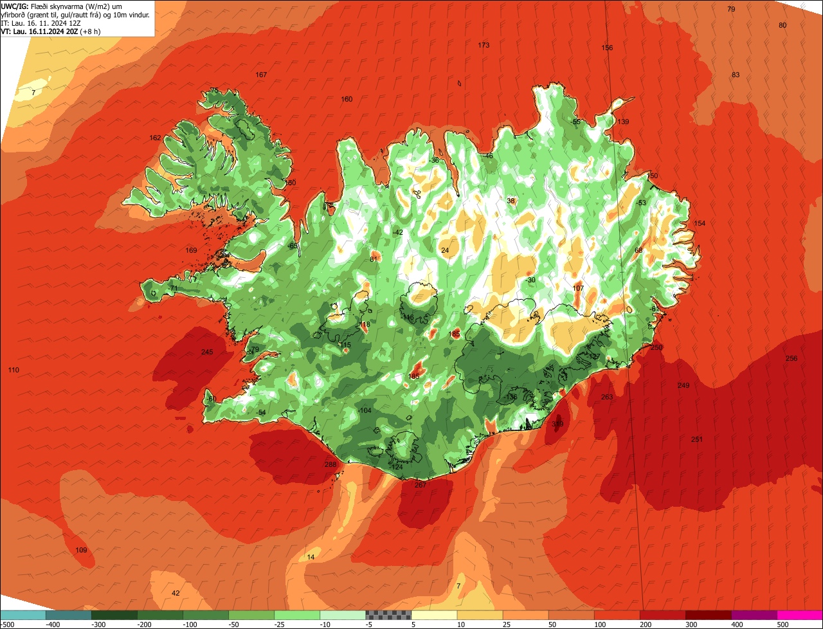Click the '-500' legend scale label
This screenshot has height=629, width=823.
[x=8, y=624]
